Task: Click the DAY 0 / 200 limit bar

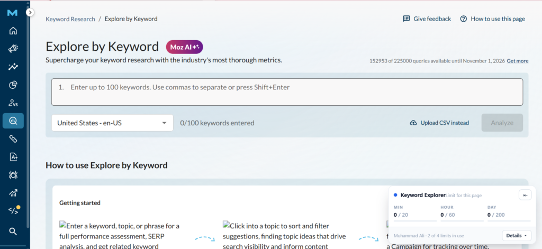Action: 509,220
